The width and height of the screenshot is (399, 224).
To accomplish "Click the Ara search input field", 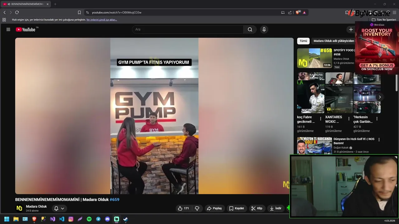I will 188,30.
